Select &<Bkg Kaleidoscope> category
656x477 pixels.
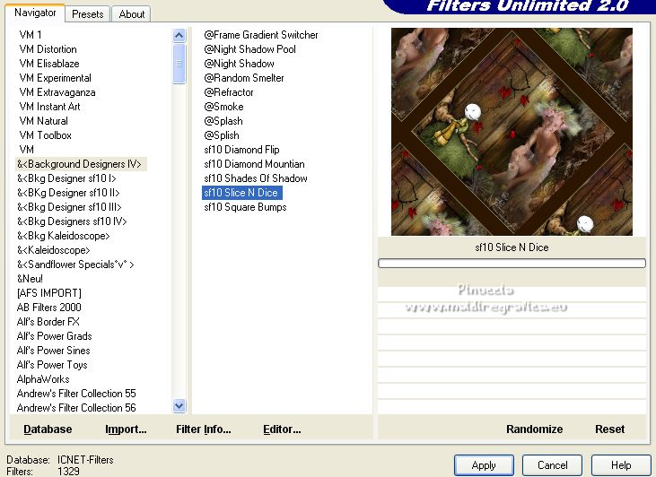pos(63,236)
